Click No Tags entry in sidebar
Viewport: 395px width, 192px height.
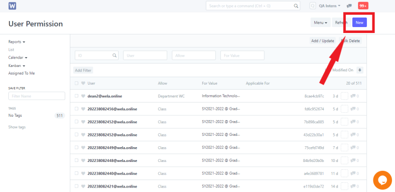point(15,115)
